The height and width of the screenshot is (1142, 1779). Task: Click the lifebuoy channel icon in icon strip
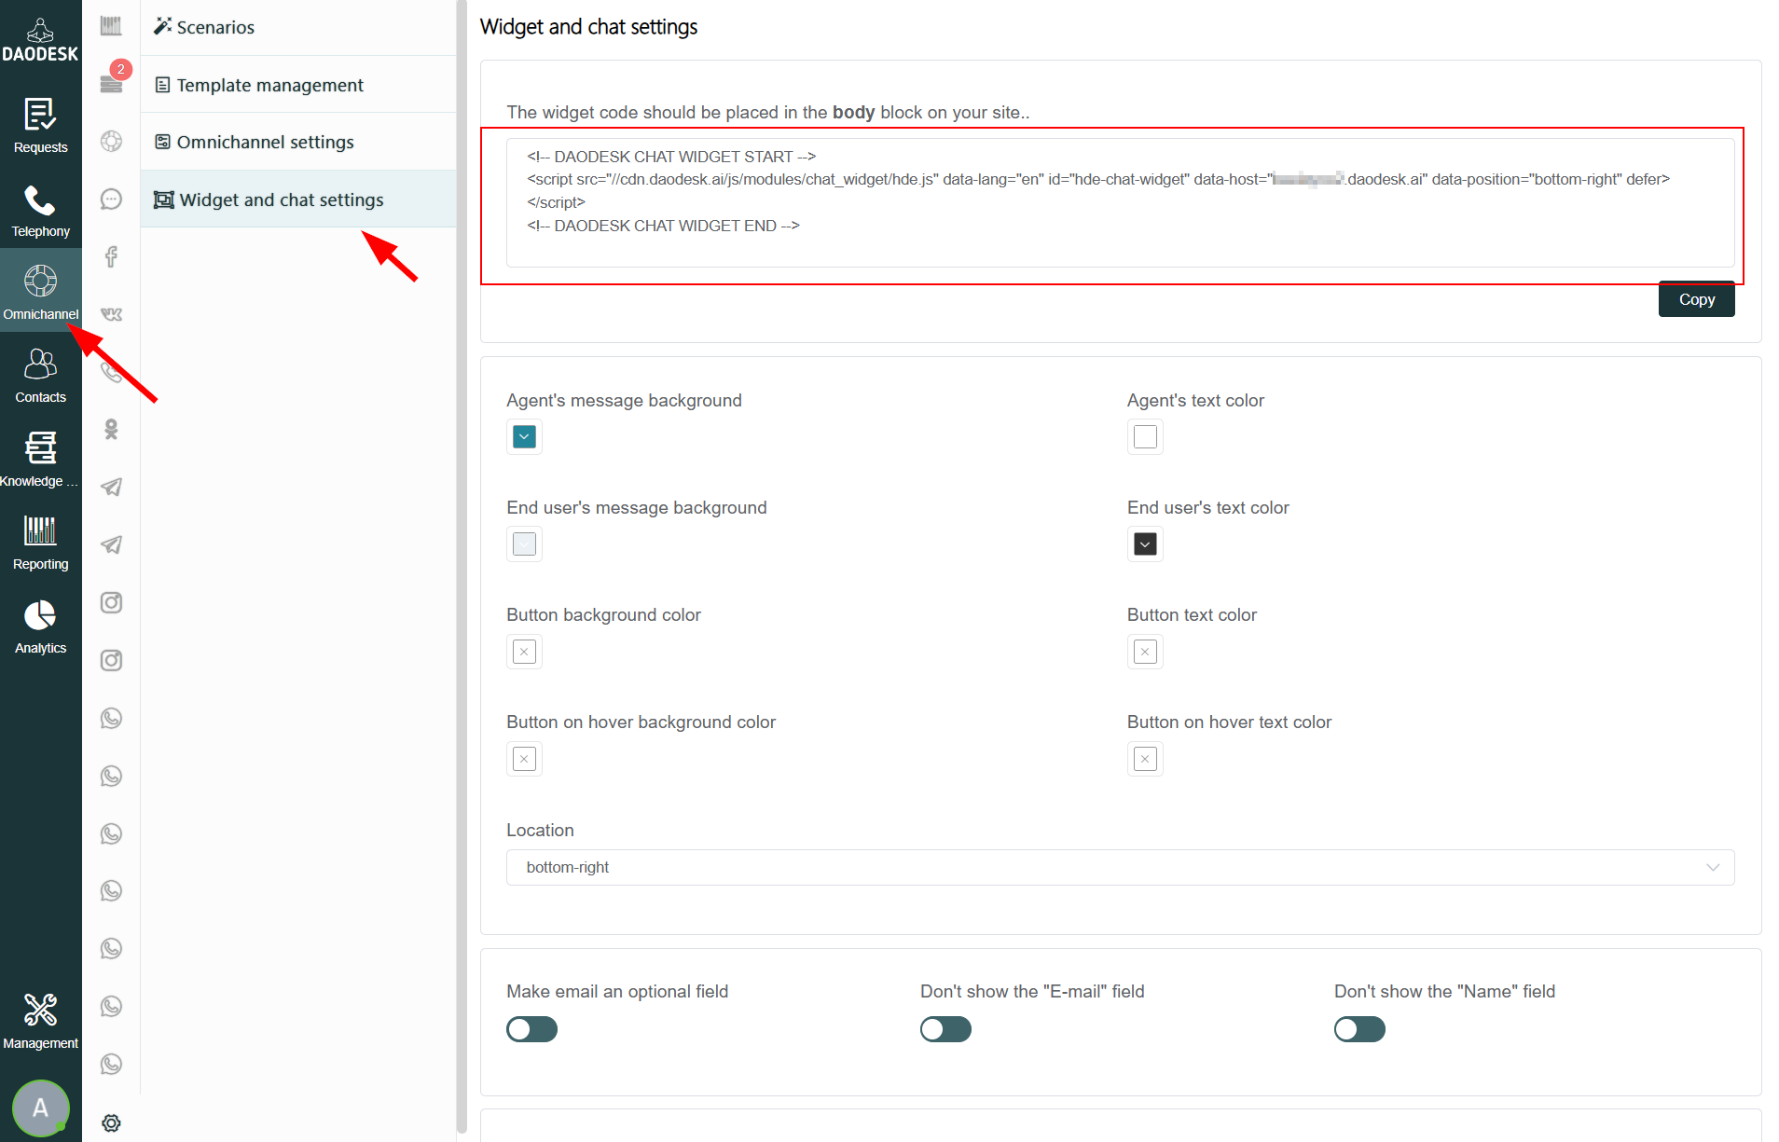tap(111, 142)
